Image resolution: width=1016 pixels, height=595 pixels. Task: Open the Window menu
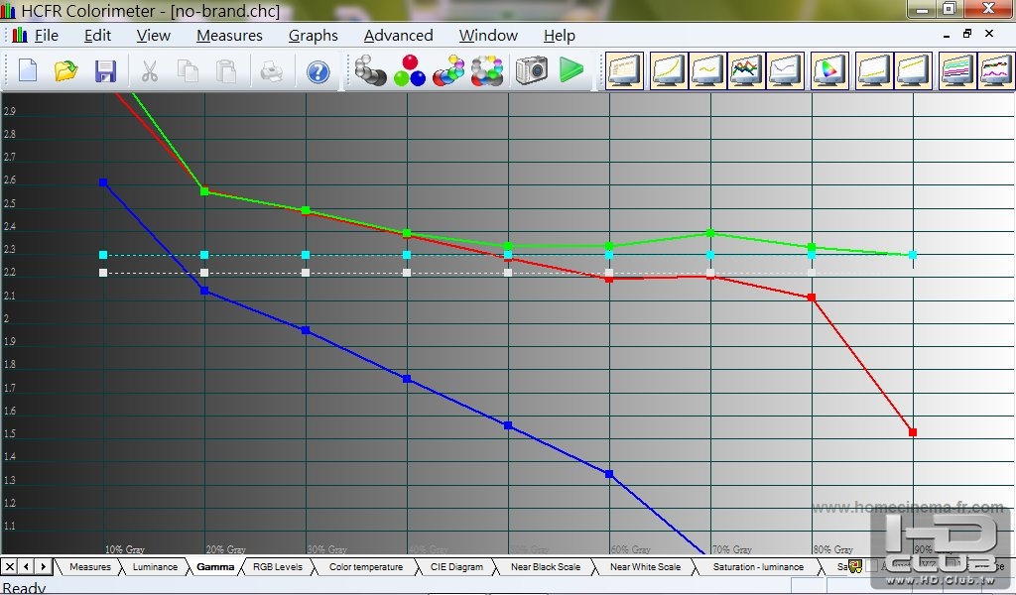488,36
